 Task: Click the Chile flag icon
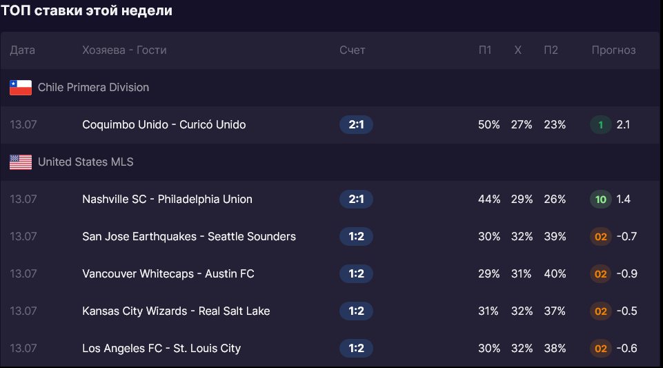tap(21, 88)
